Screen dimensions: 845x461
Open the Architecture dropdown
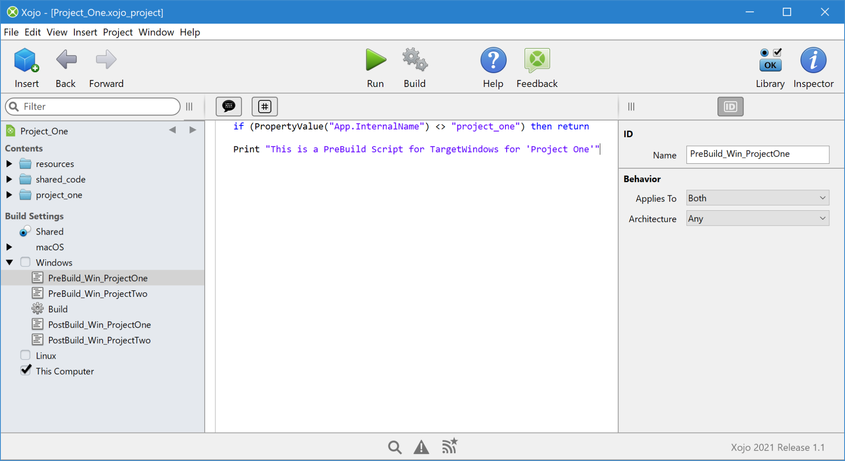[758, 219]
